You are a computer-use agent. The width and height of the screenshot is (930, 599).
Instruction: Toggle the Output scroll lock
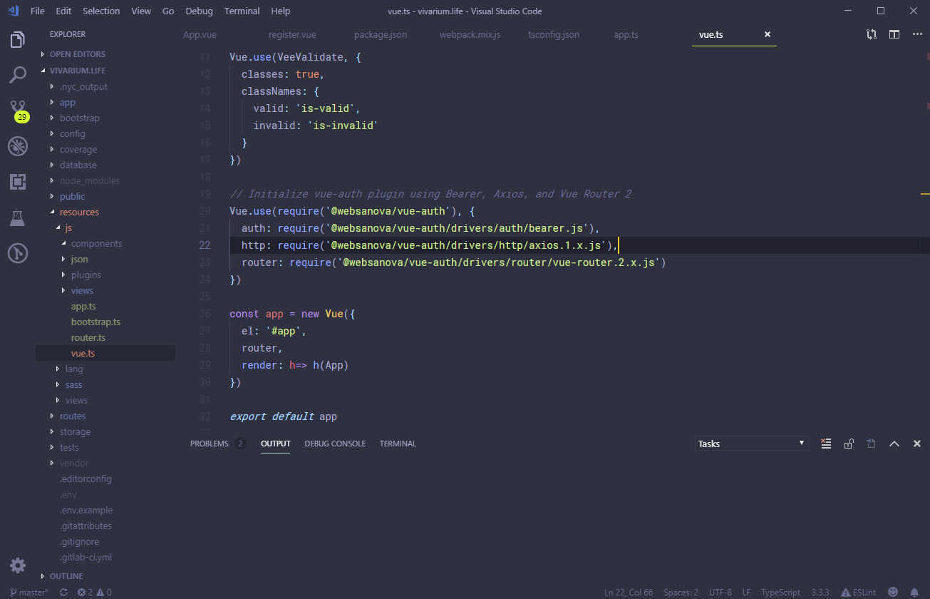[x=849, y=444]
